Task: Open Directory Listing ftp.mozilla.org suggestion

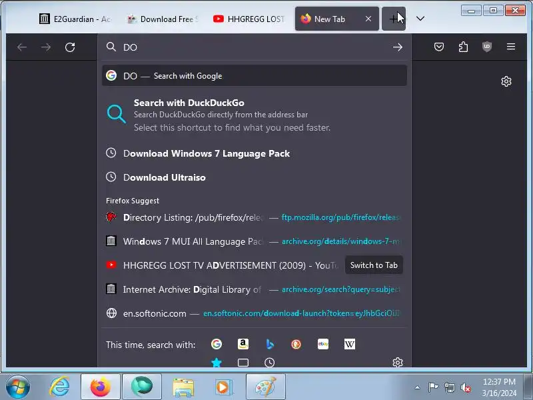Action: click(255, 217)
